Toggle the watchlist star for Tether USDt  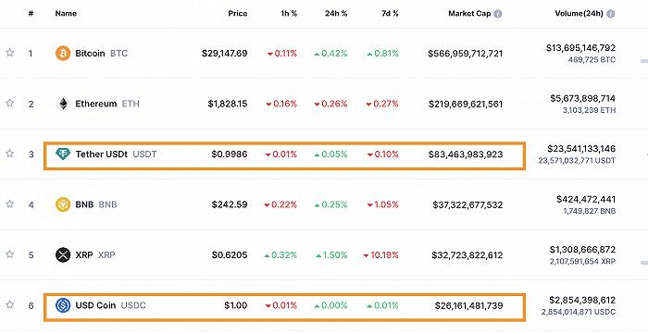pyautogui.click(x=10, y=154)
